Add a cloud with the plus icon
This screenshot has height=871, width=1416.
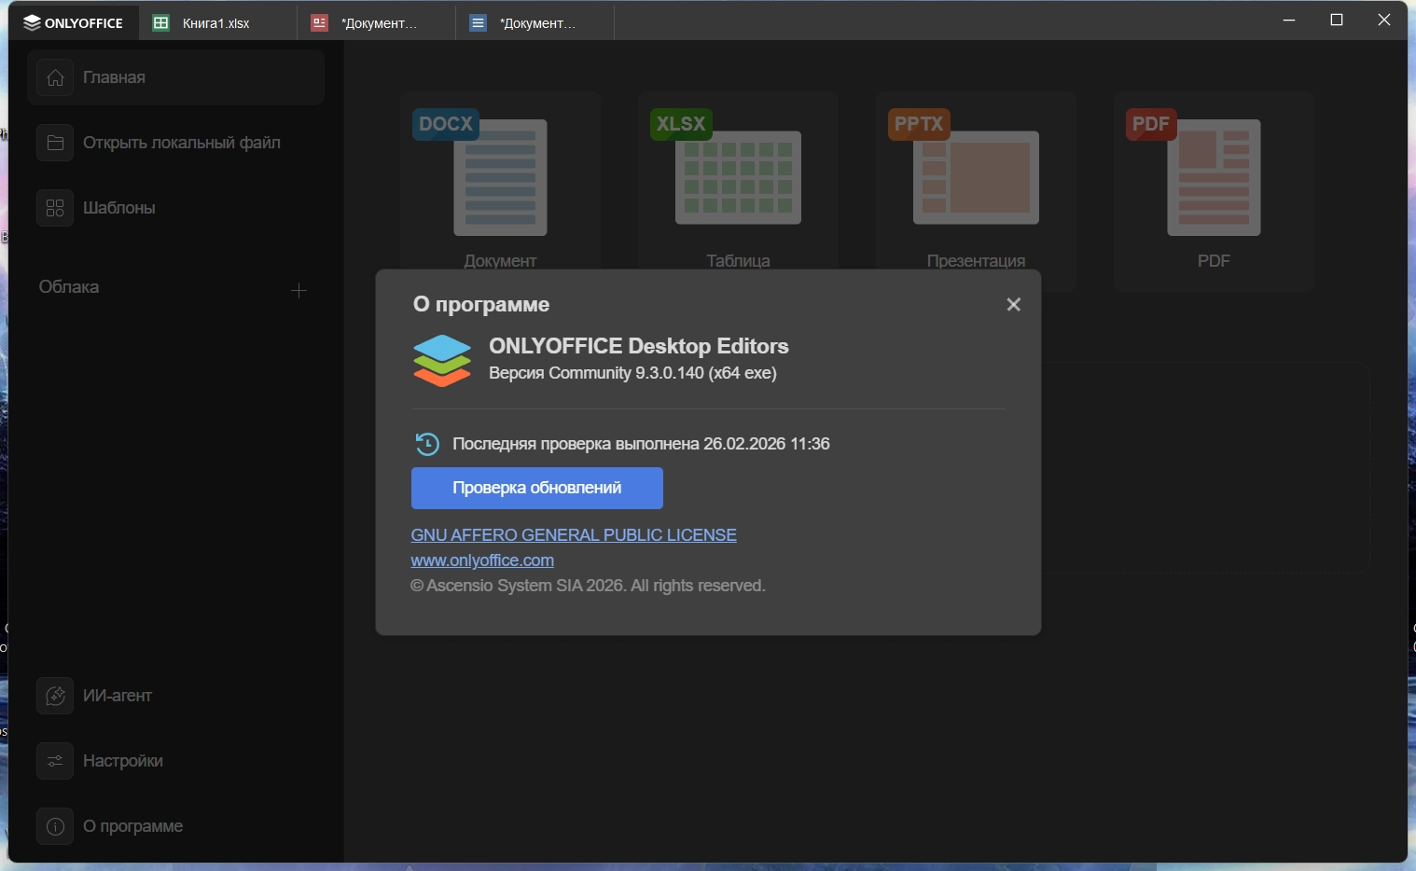(x=298, y=290)
